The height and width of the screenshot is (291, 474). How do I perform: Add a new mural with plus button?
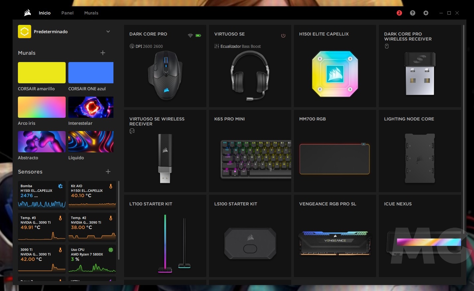coord(103,53)
